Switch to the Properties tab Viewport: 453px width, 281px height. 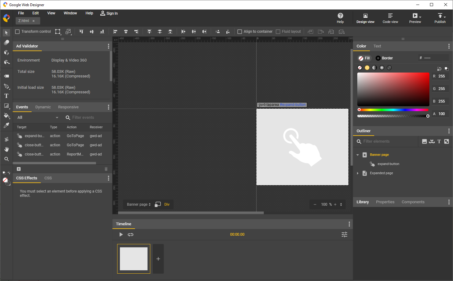(385, 202)
